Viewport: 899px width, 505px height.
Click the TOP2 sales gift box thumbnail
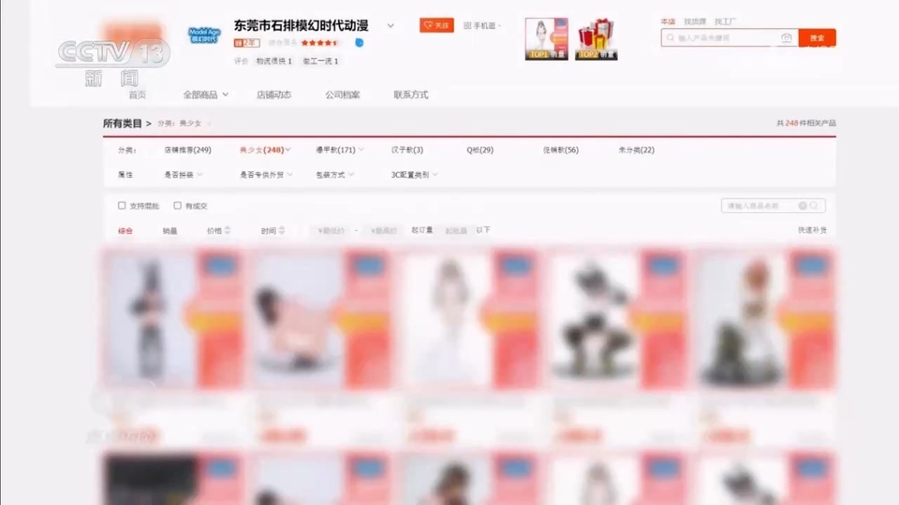(596, 38)
